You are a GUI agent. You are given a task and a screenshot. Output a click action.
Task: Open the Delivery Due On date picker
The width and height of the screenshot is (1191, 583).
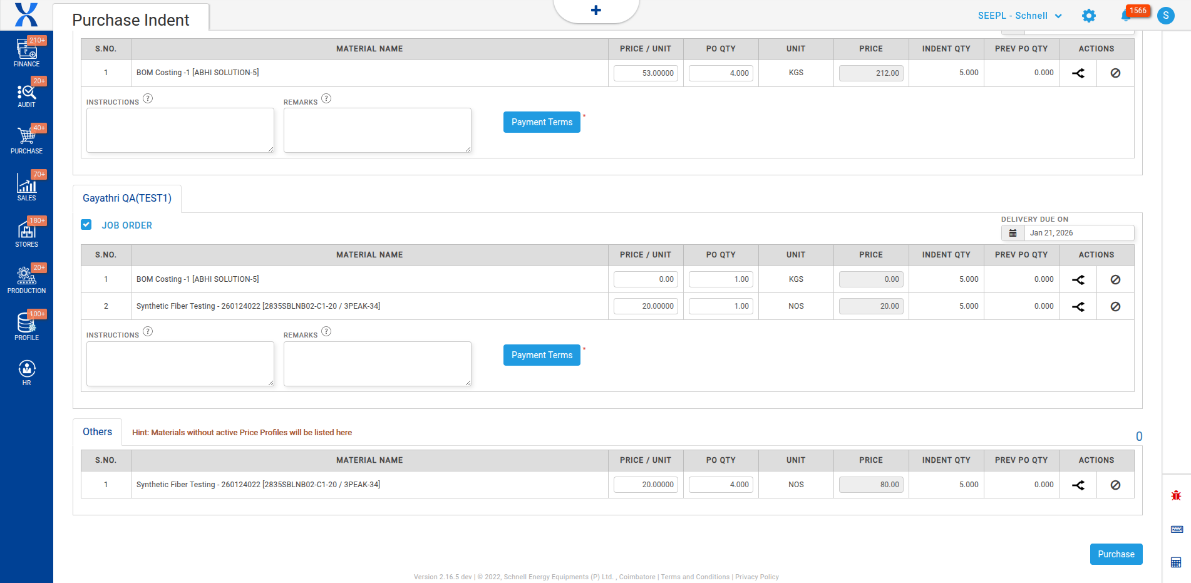pos(1013,233)
